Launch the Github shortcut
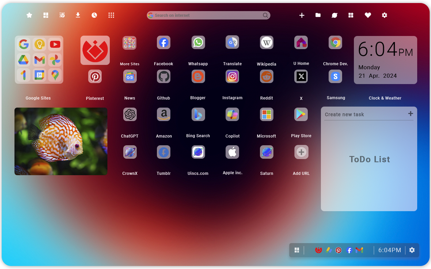 coord(163,76)
